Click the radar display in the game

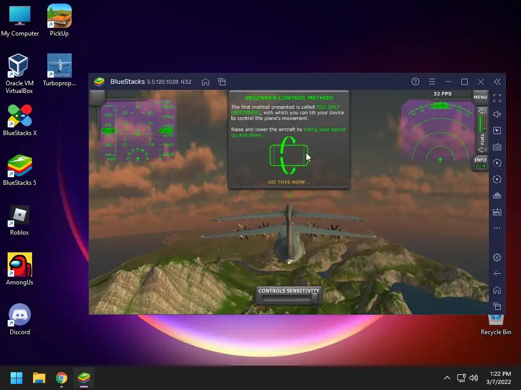coord(439,132)
